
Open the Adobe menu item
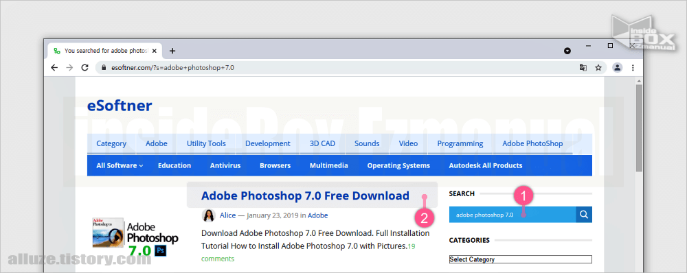[x=157, y=143]
